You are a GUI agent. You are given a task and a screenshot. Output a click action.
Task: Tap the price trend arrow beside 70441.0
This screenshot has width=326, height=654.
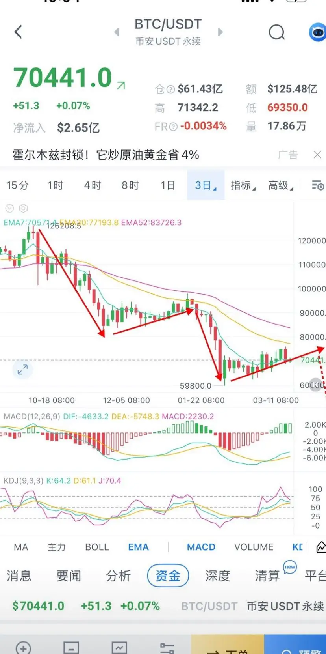(121, 85)
